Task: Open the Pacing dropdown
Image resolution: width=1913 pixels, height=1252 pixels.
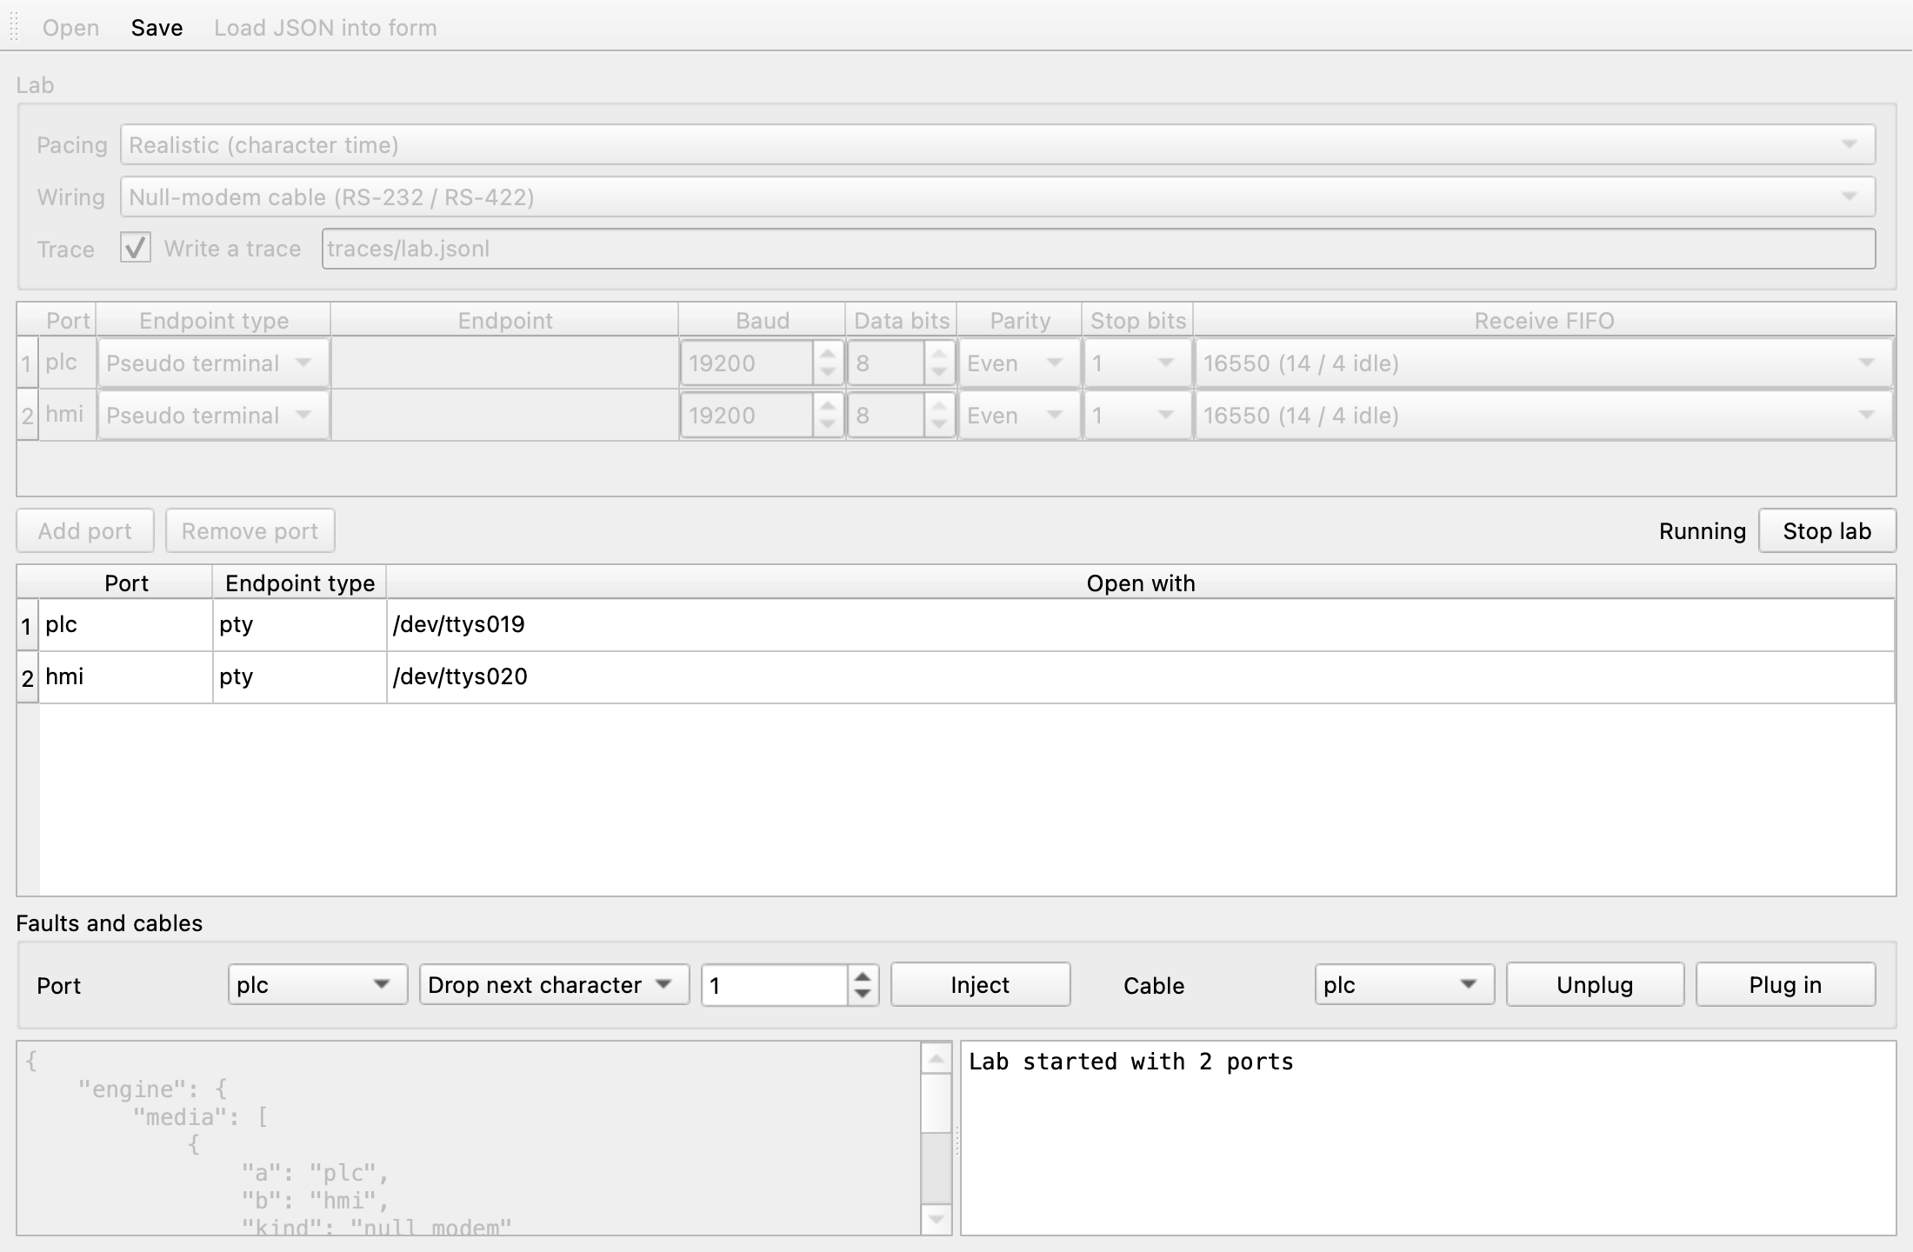Action: point(997,144)
